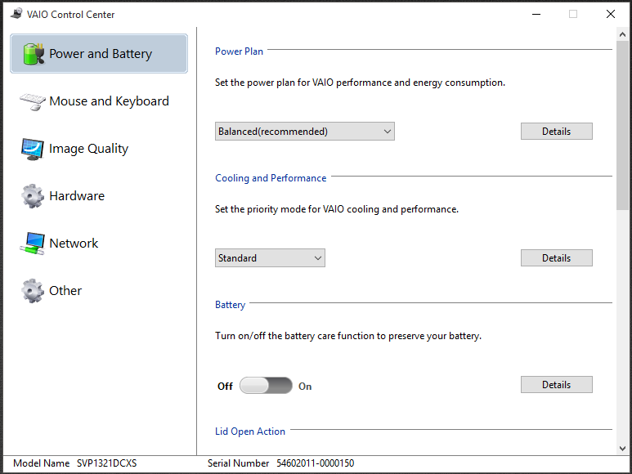The height and width of the screenshot is (474, 632).
Task: Click the serial number 54602011-0000150
Action: 316,463
